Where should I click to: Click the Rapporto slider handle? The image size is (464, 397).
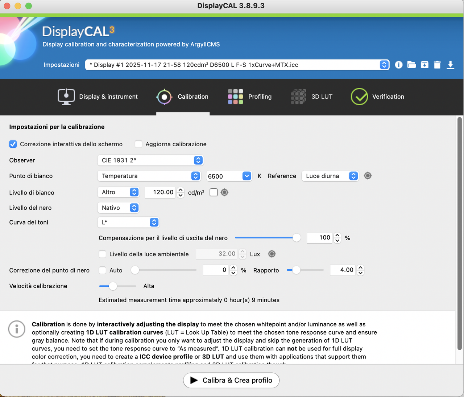pyautogui.click(x=296, y=270)
